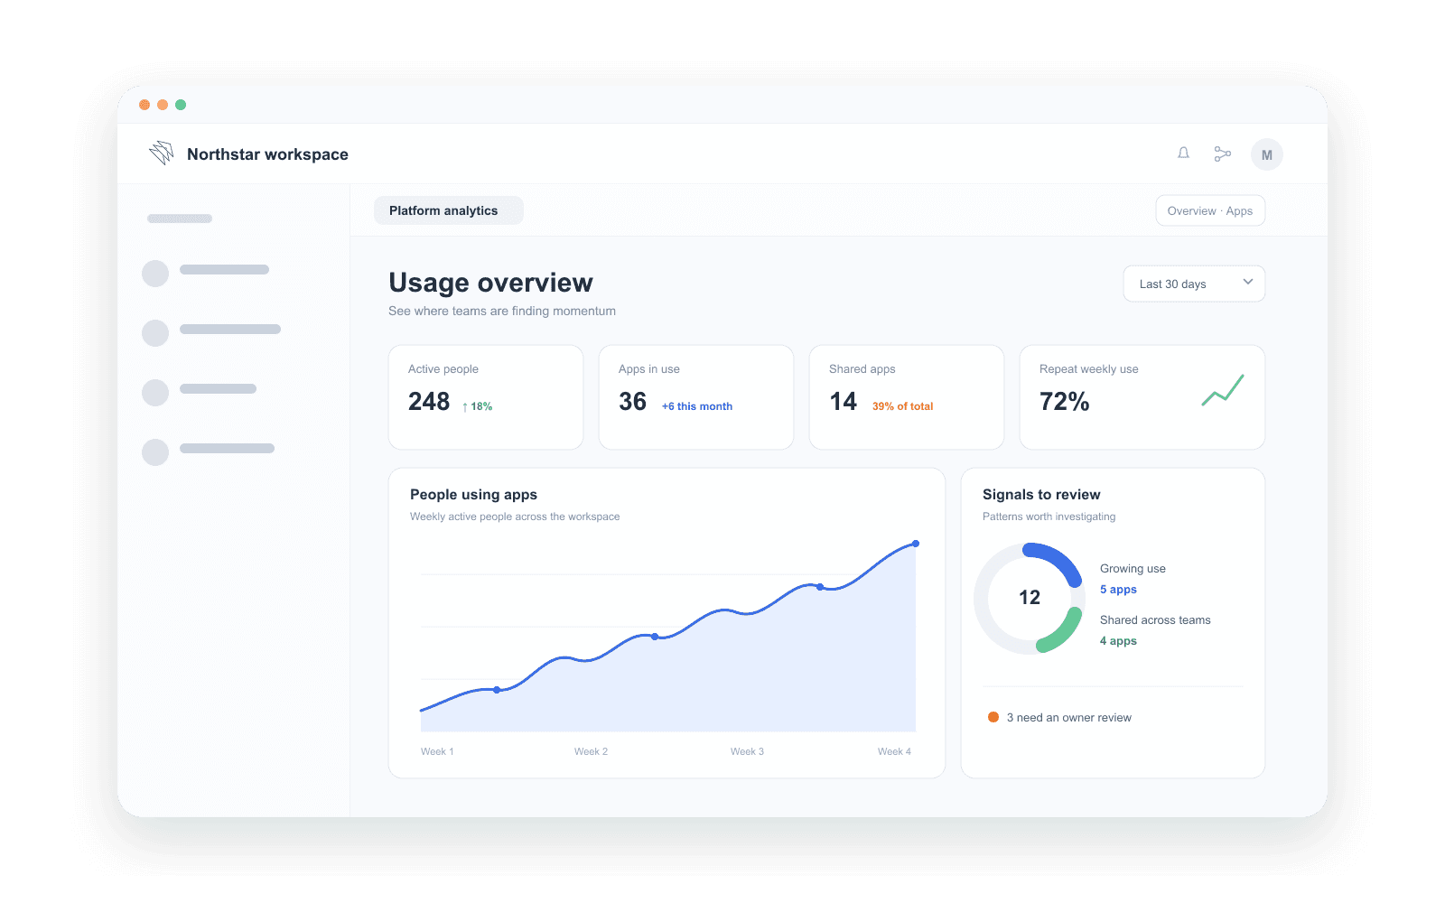Screen dimensions: 1445x903
Task: Click the 36 apps in use value
Action: pyautogui.click(x=632, y=402)
